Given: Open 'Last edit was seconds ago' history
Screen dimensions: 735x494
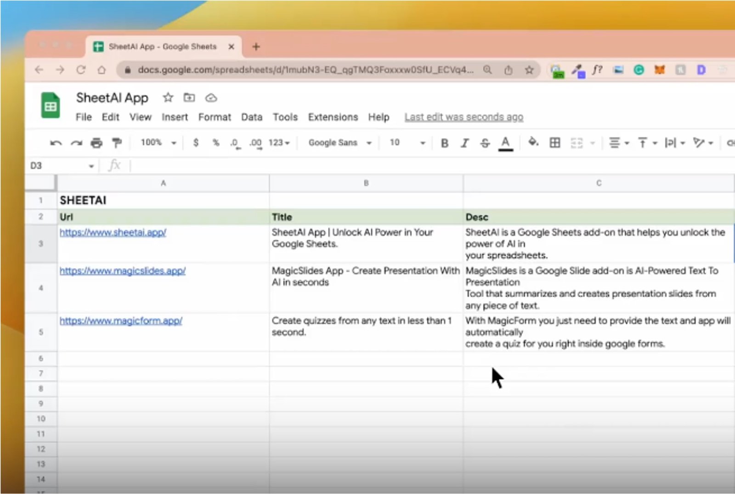Looking at the screenshot, I should click(x=464, y=117).
